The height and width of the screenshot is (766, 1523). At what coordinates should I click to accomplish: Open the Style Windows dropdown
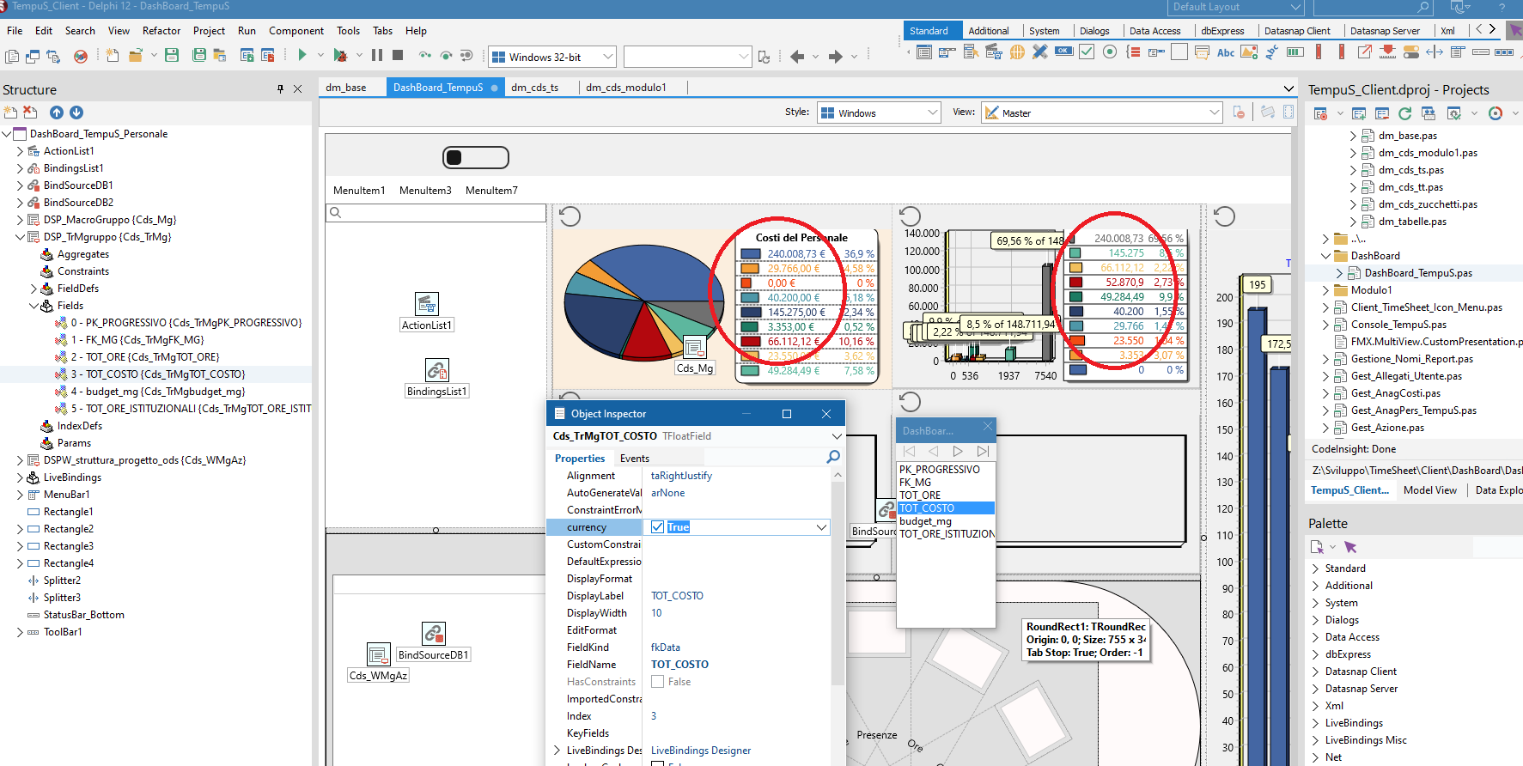tap(933, 112)
